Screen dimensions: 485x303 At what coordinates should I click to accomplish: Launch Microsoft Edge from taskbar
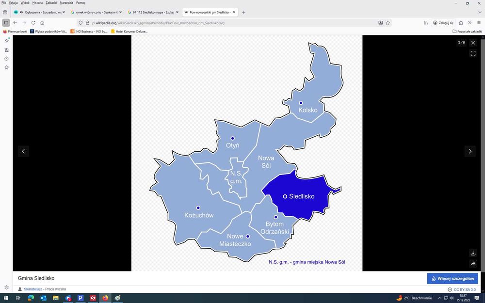point(31,298)
